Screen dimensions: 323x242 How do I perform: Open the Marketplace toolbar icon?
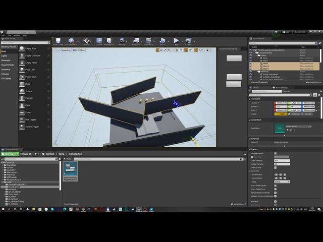109,41
